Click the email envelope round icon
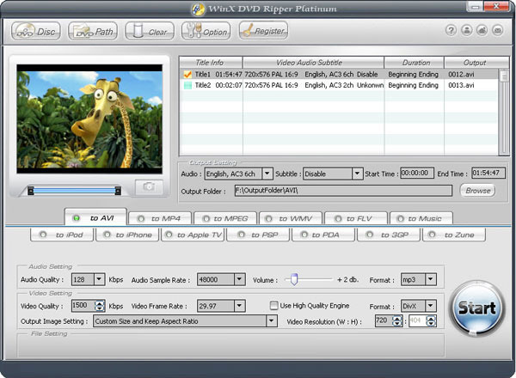 (498, 30)
